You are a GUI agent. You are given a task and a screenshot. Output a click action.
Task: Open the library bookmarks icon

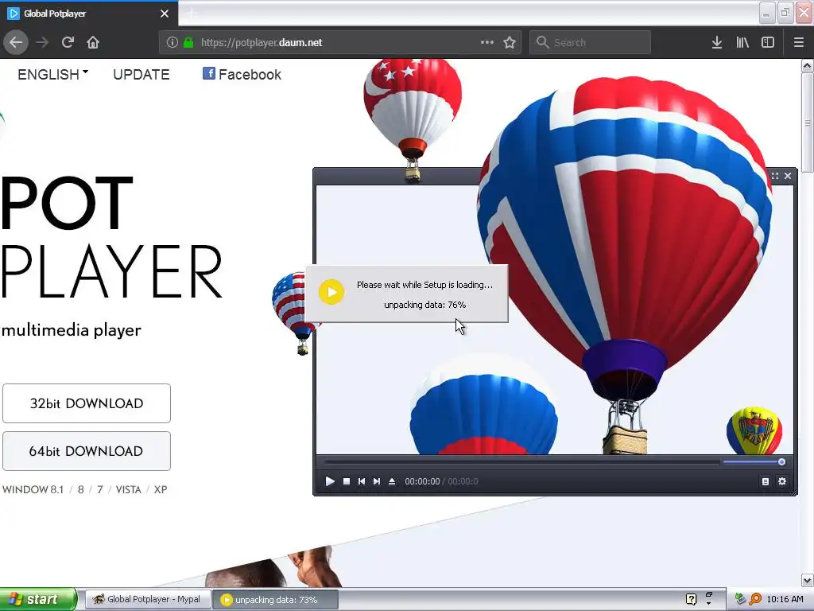[742, 43]
